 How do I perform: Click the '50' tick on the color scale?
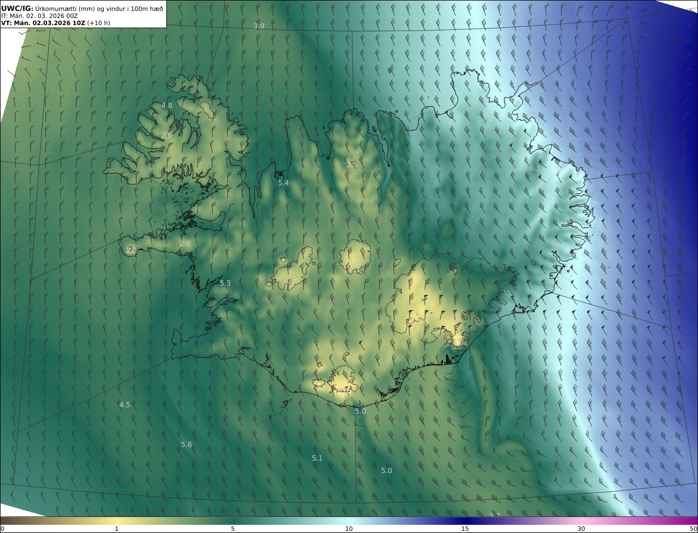(693, 529)
